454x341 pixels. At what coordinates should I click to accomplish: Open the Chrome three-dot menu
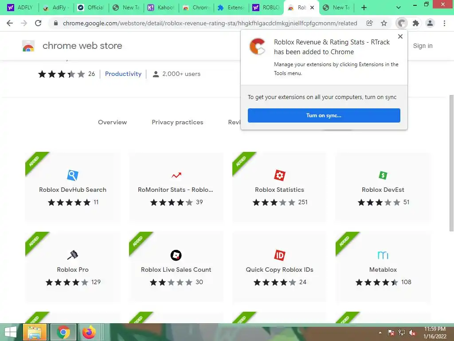point(444,23)
